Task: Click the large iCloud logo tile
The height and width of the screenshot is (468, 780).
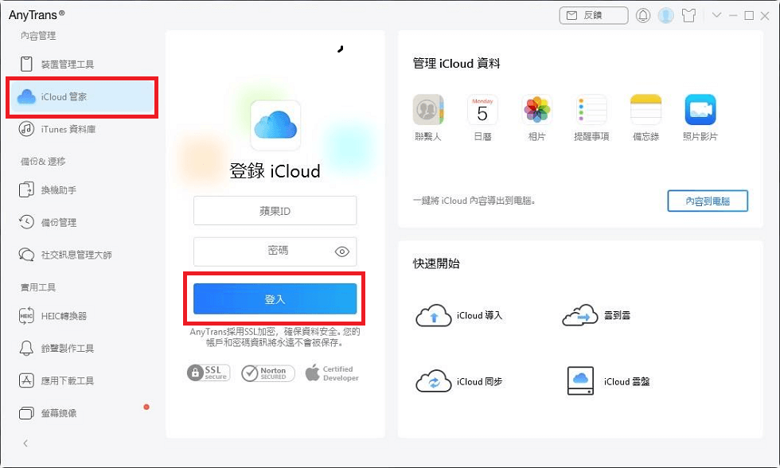Action: pyautogui.click(x=275, y=125)
